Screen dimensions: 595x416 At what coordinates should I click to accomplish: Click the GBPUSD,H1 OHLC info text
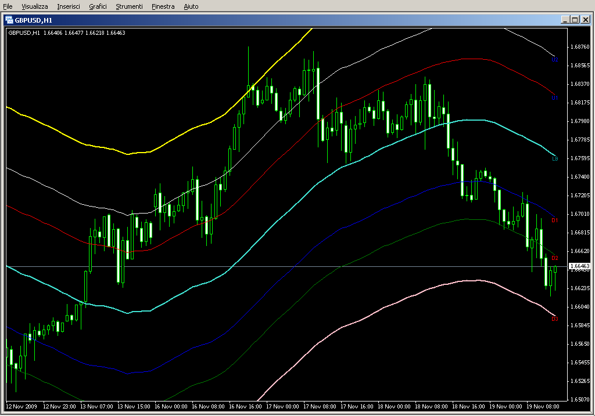click(67, 33)
